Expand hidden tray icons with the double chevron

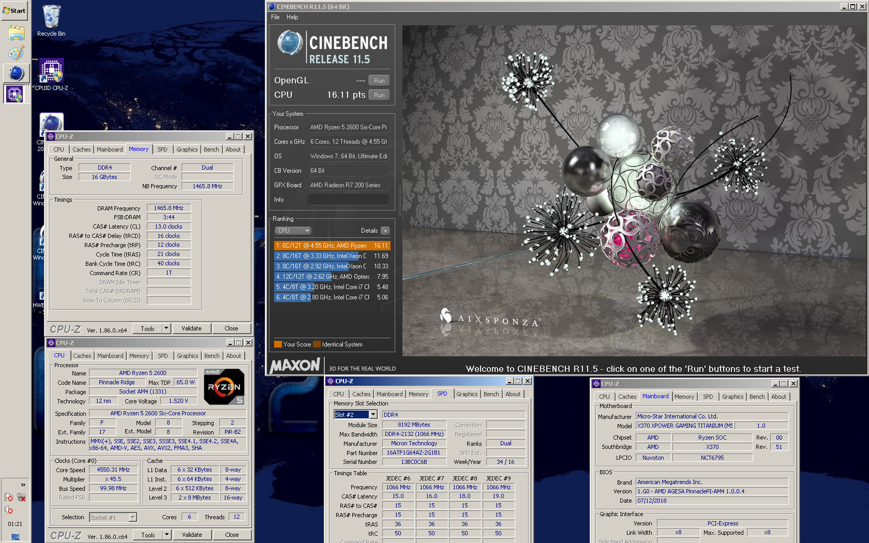23,485
